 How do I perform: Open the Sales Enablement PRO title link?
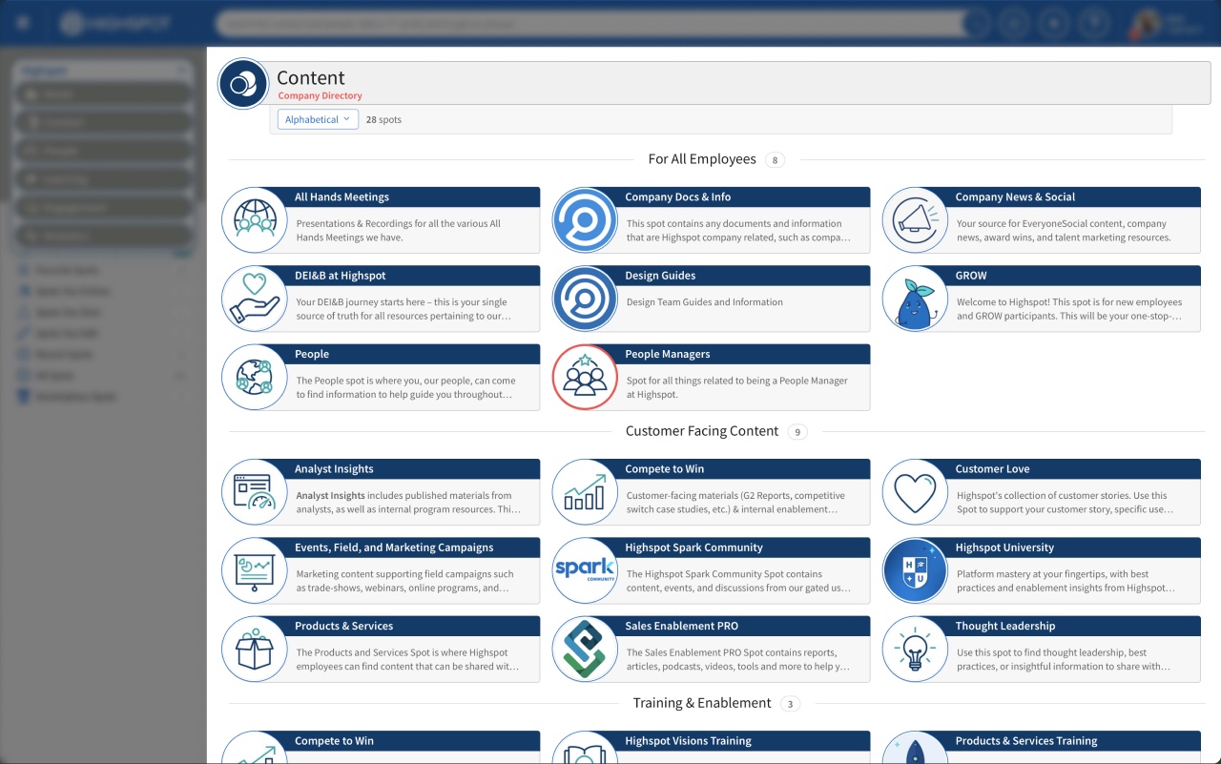click(x=681, y=626)
